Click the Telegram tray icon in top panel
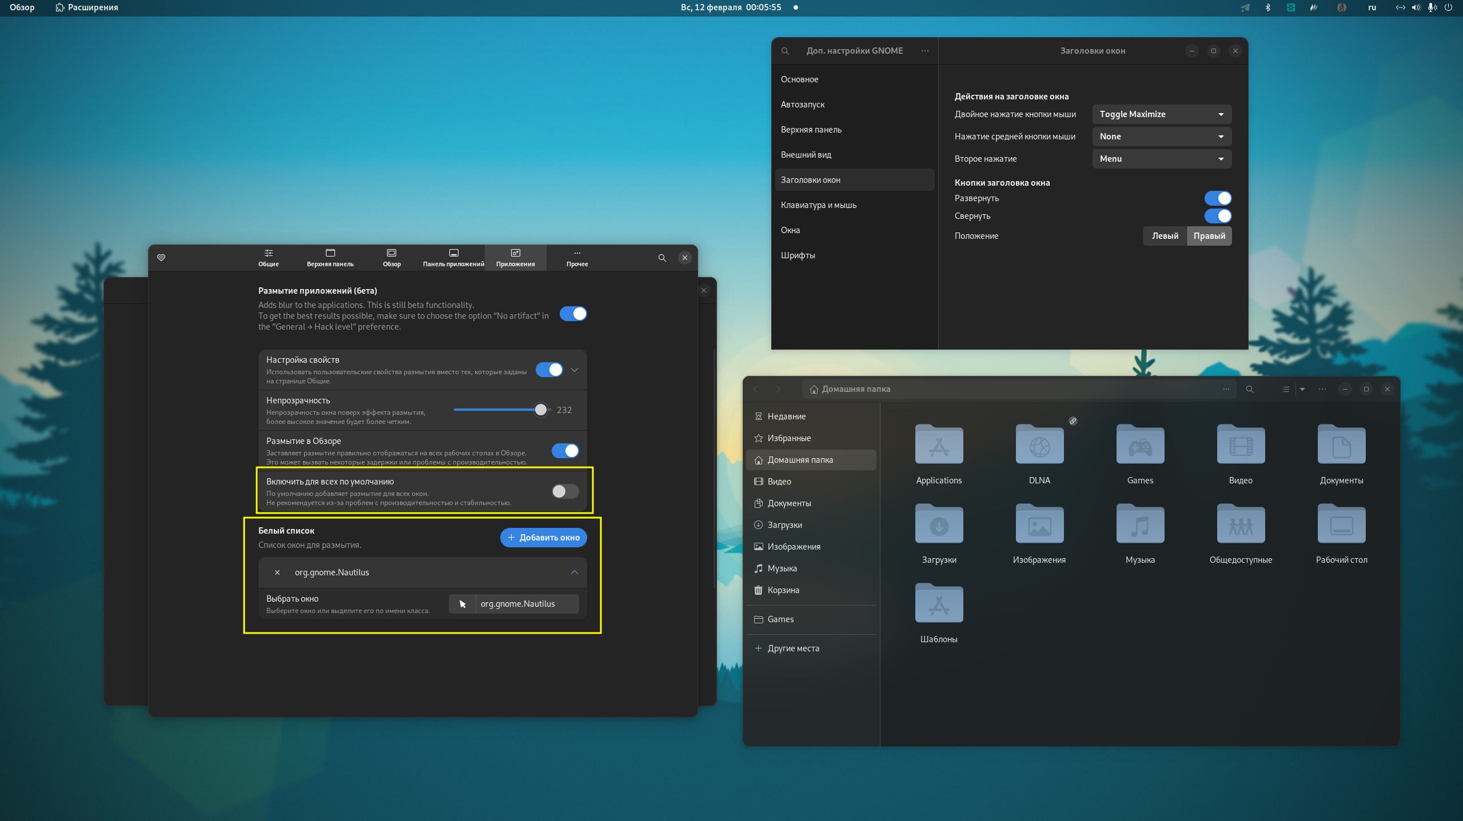 pyautogui.click(x=1245, y=7)
